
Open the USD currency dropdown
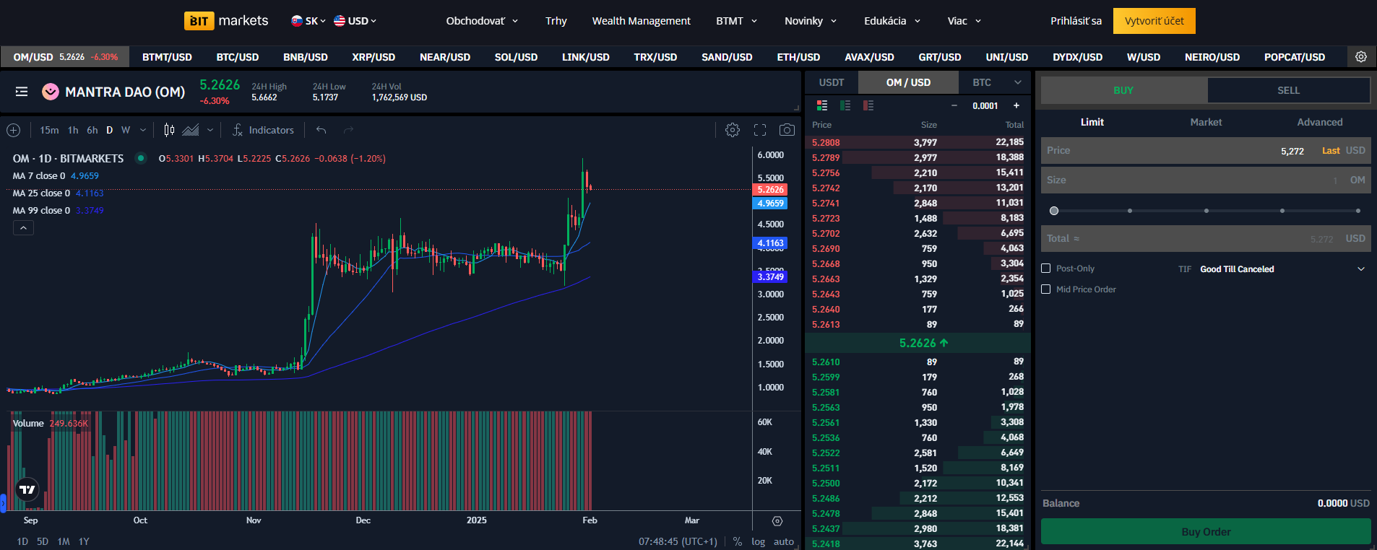(355, 21)
